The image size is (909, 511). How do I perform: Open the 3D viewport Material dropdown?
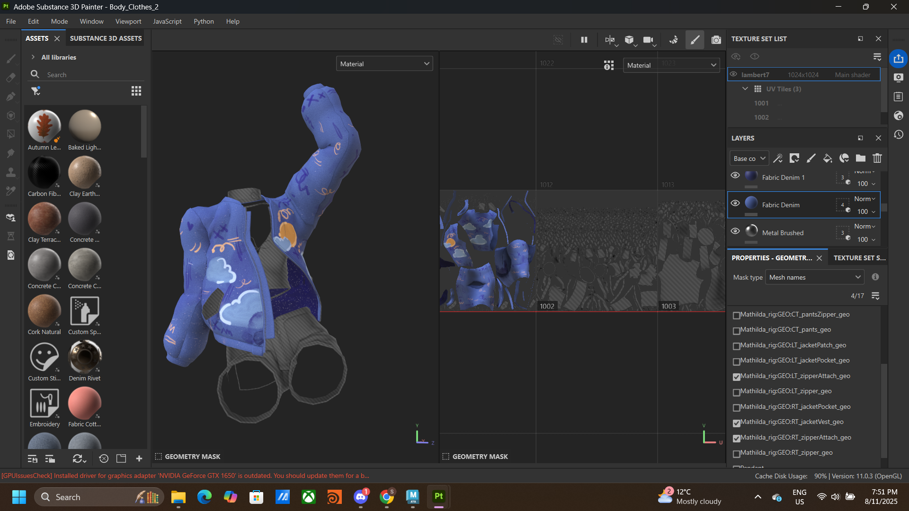pos(384,64)
